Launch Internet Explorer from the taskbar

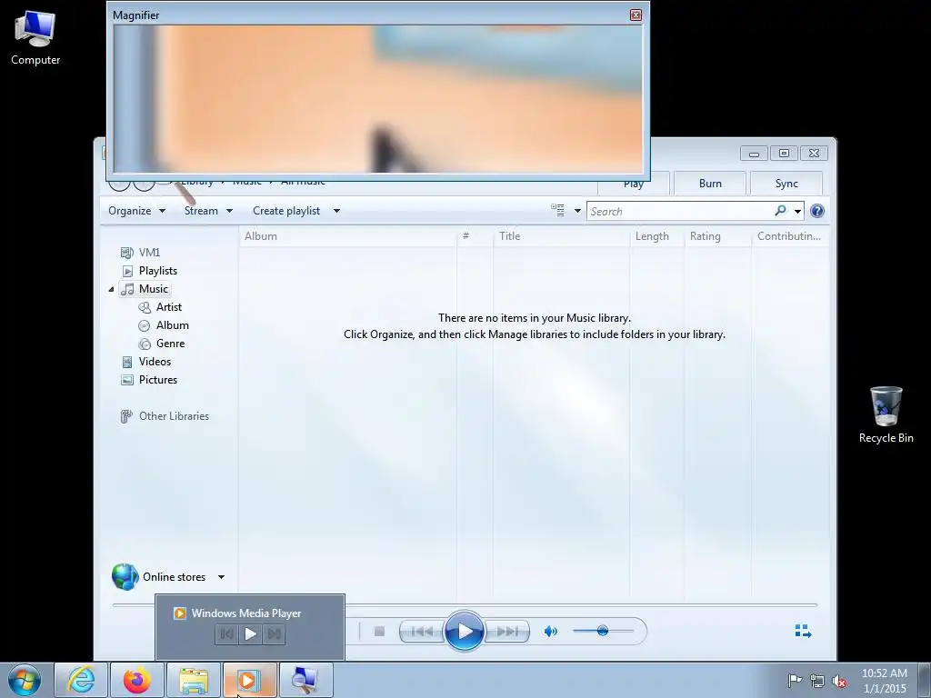[x=81, y=680]
